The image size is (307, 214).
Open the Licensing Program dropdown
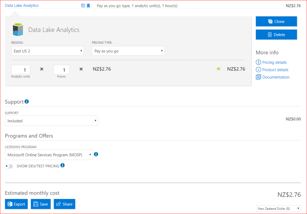(x=49, y=155)
